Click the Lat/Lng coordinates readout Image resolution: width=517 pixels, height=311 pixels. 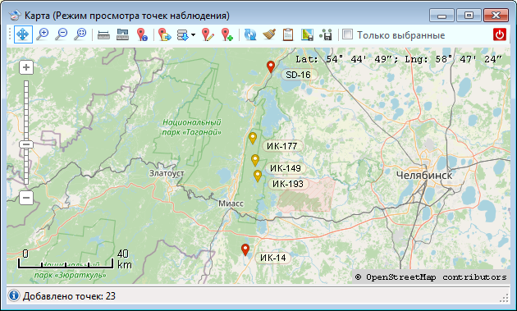399,59
